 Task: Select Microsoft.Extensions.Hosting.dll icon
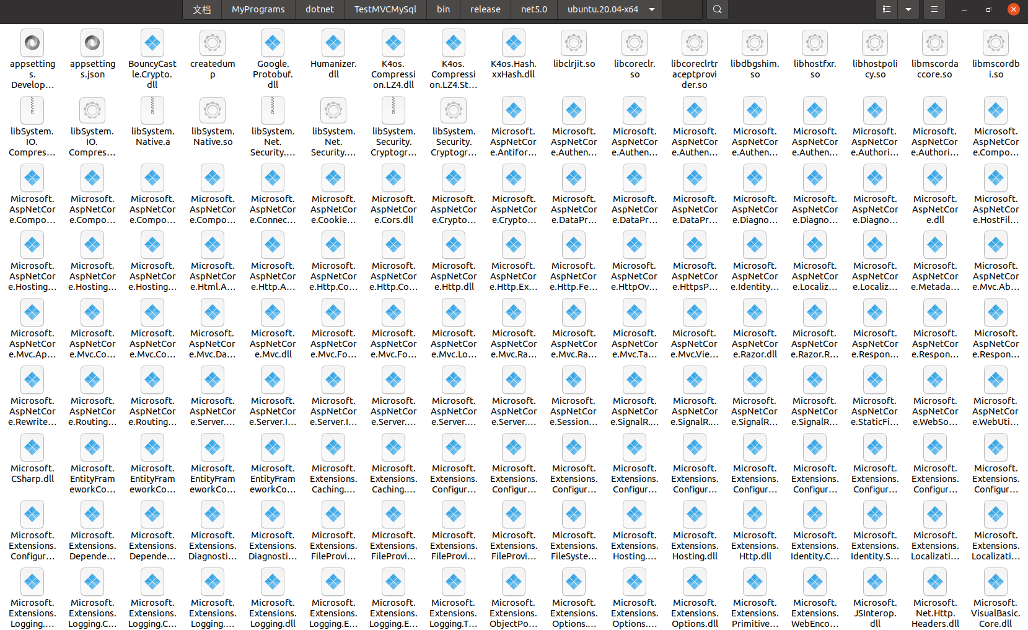695,514
